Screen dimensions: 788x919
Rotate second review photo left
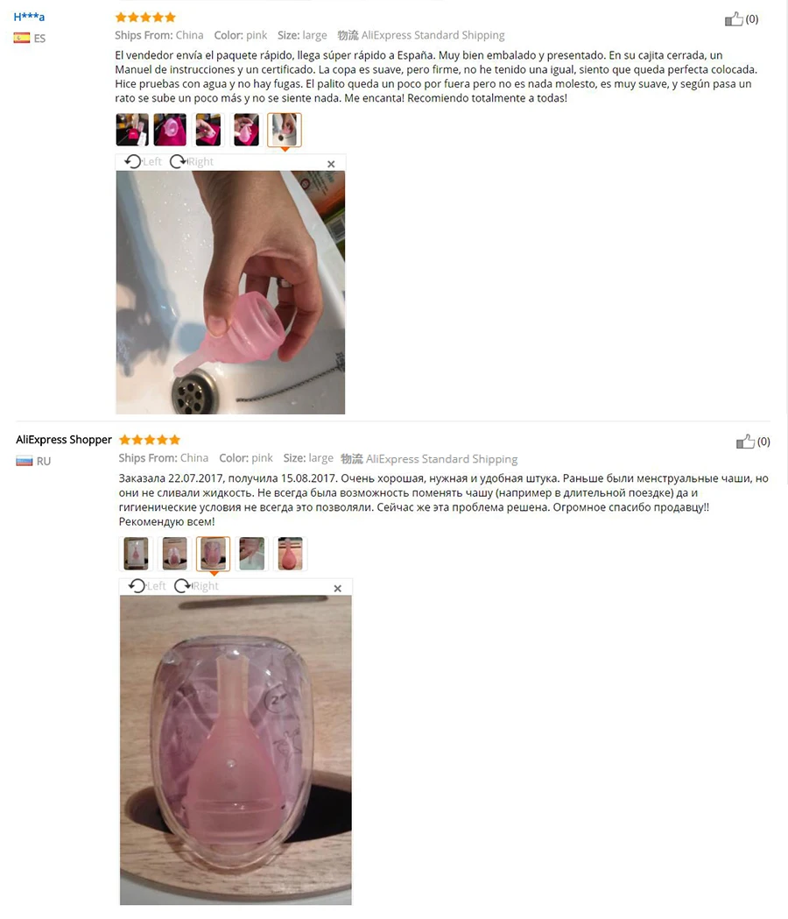(147, 585)
